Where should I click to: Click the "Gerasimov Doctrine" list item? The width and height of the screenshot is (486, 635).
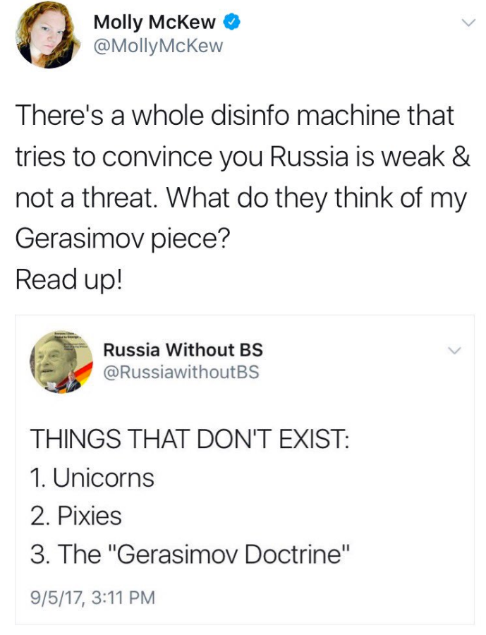click(189, 554)
